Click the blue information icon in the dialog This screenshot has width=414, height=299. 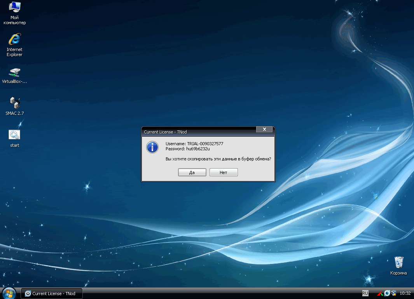click(152, 147)
